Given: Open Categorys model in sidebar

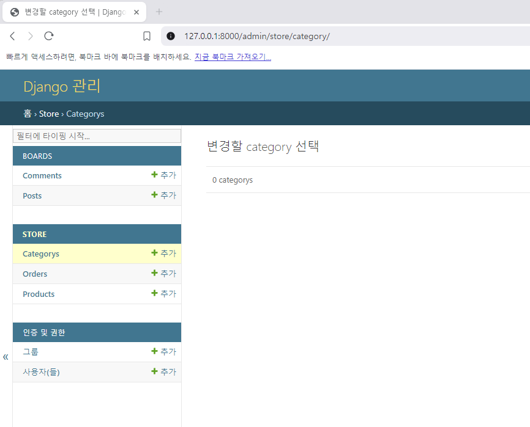Looking at the screenshot, I should [x=41, y=254].
